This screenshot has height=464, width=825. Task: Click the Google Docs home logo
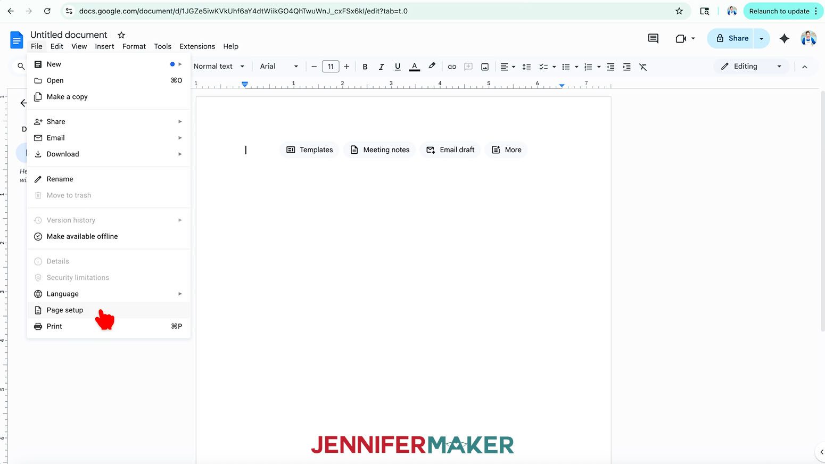point(17,40)
